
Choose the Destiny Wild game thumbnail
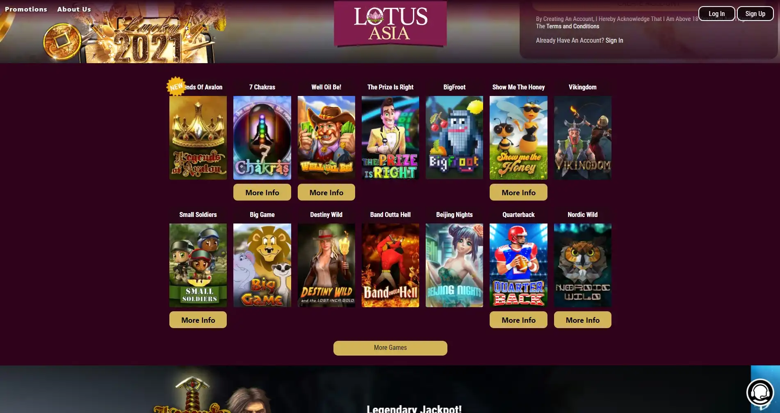click(326, 265)
